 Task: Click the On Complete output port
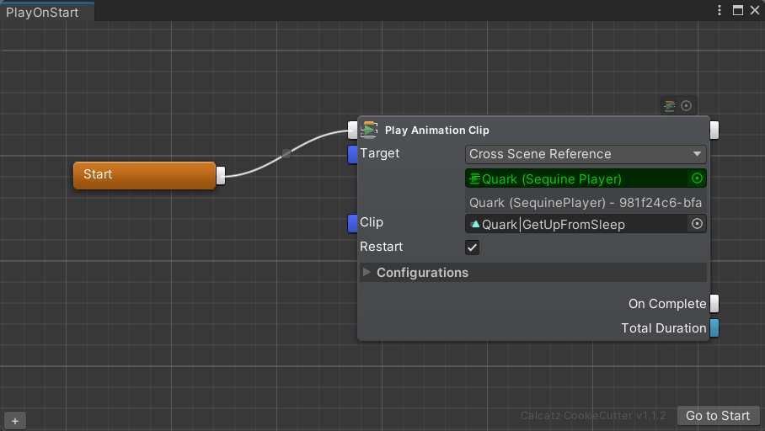click(x=714, y=304)
